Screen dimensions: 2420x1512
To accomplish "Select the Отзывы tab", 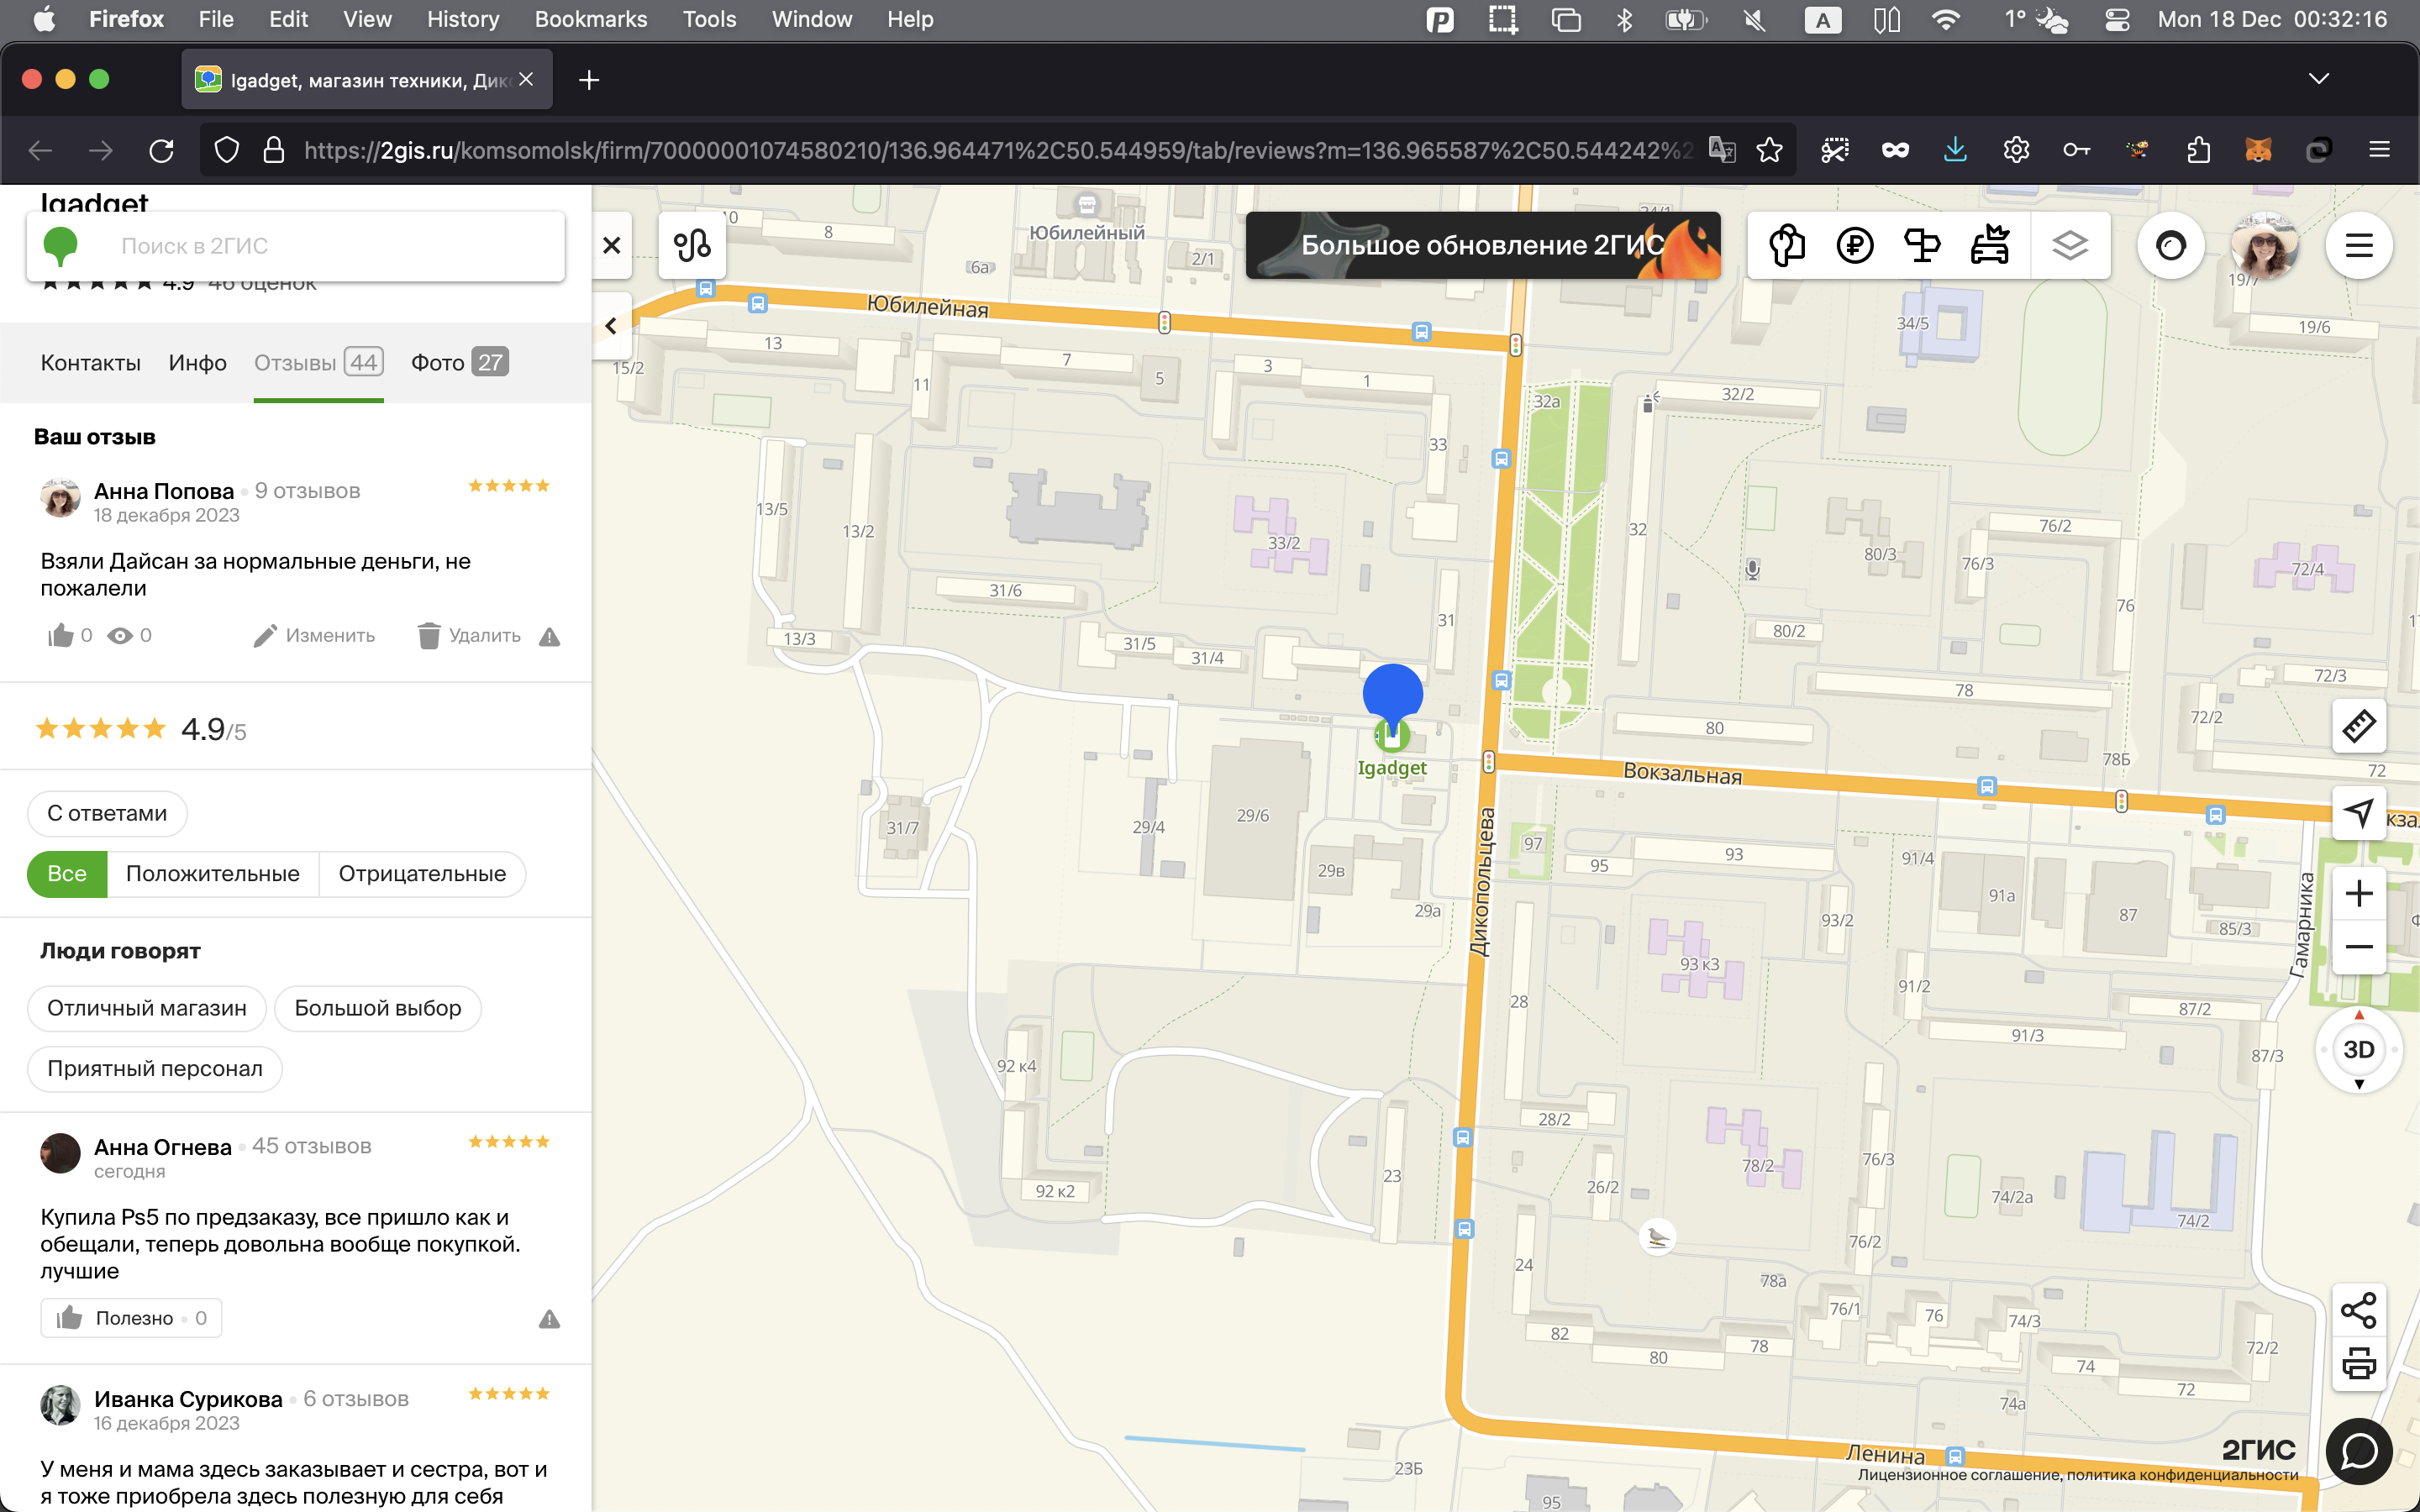I will [x=318, y=363].
